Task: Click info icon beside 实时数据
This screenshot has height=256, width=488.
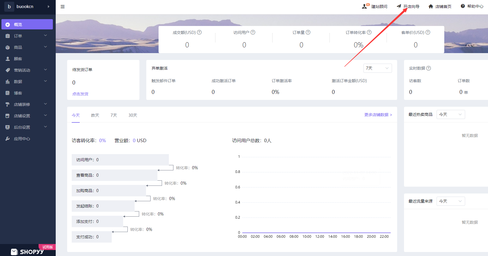Action: click(429, 68)
